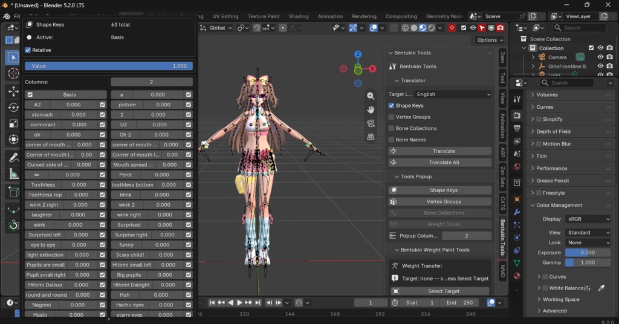Select the Rotate tool
Screen dimensions: 619x324
click(x=13, y=108)
